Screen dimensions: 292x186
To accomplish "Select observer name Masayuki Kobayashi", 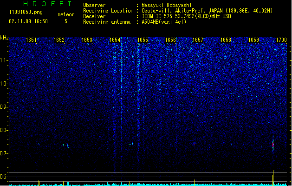I will 167,5.
